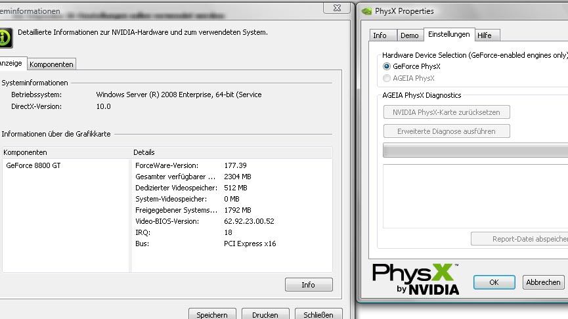Close the system information window
The height and width of the screenshot is (319, 568).
point(337,8)
